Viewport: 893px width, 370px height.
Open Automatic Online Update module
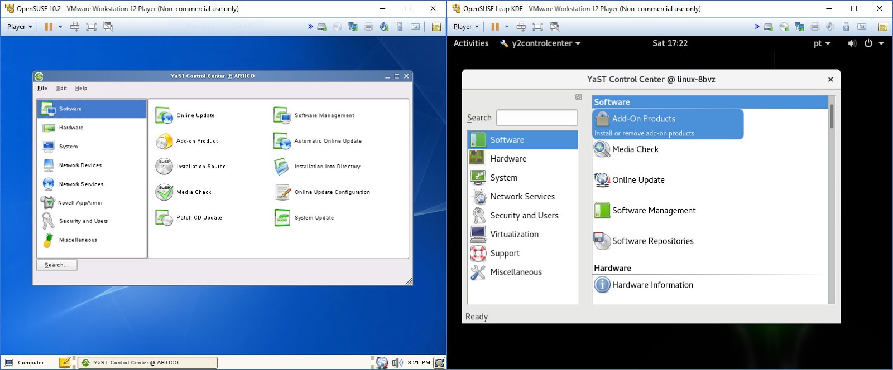[318, 141]
